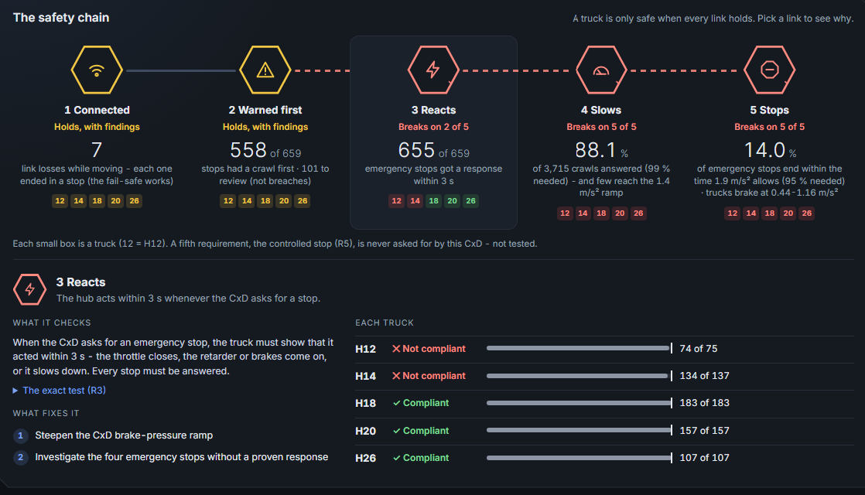The width and height of the screenshot is (865, 495).
Task: Open the 5 Stops link title
Action: pos(770,110)
